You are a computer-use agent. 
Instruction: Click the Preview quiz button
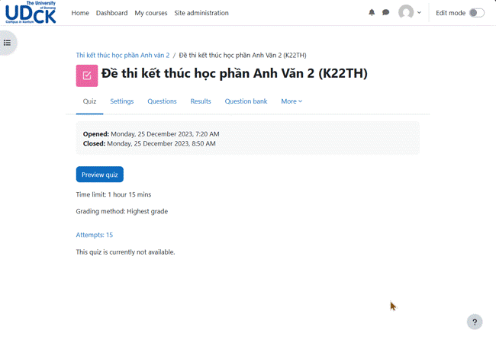click(x=99, y=175)
